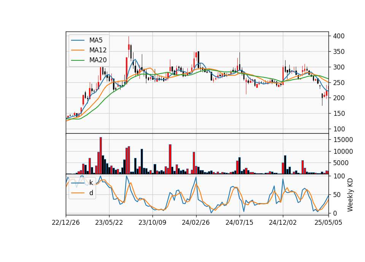Image resolution: width=365 pixels, height=262 pixels.
Task: Click the 24/07/15 date axis label
Action: coord(239,223)
